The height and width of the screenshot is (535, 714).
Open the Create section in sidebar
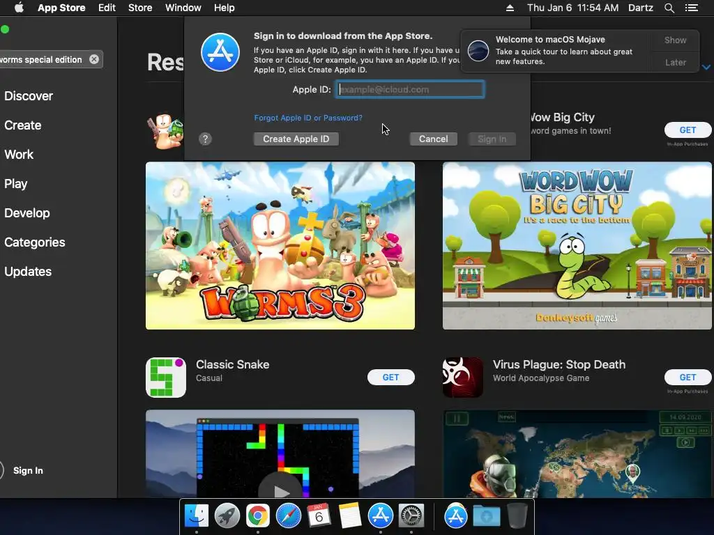click(23, 125)
